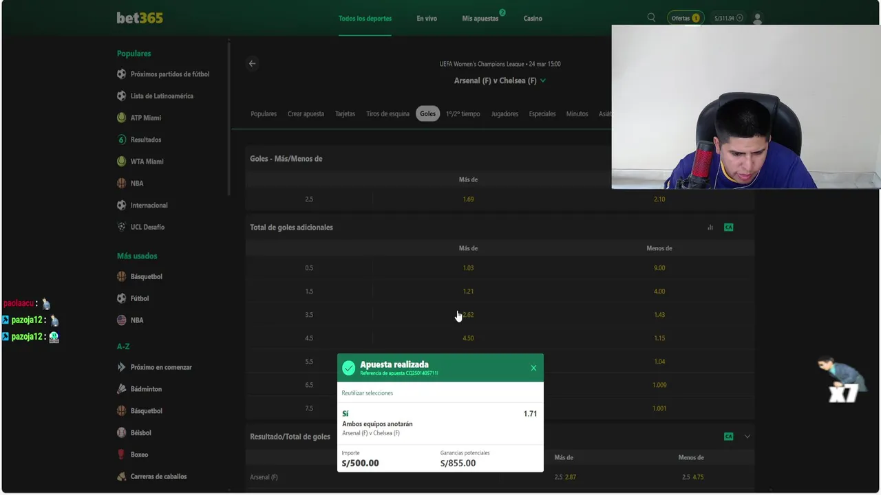
Task: Click the UCL Desafío icon
Action: tap(122, 227)
